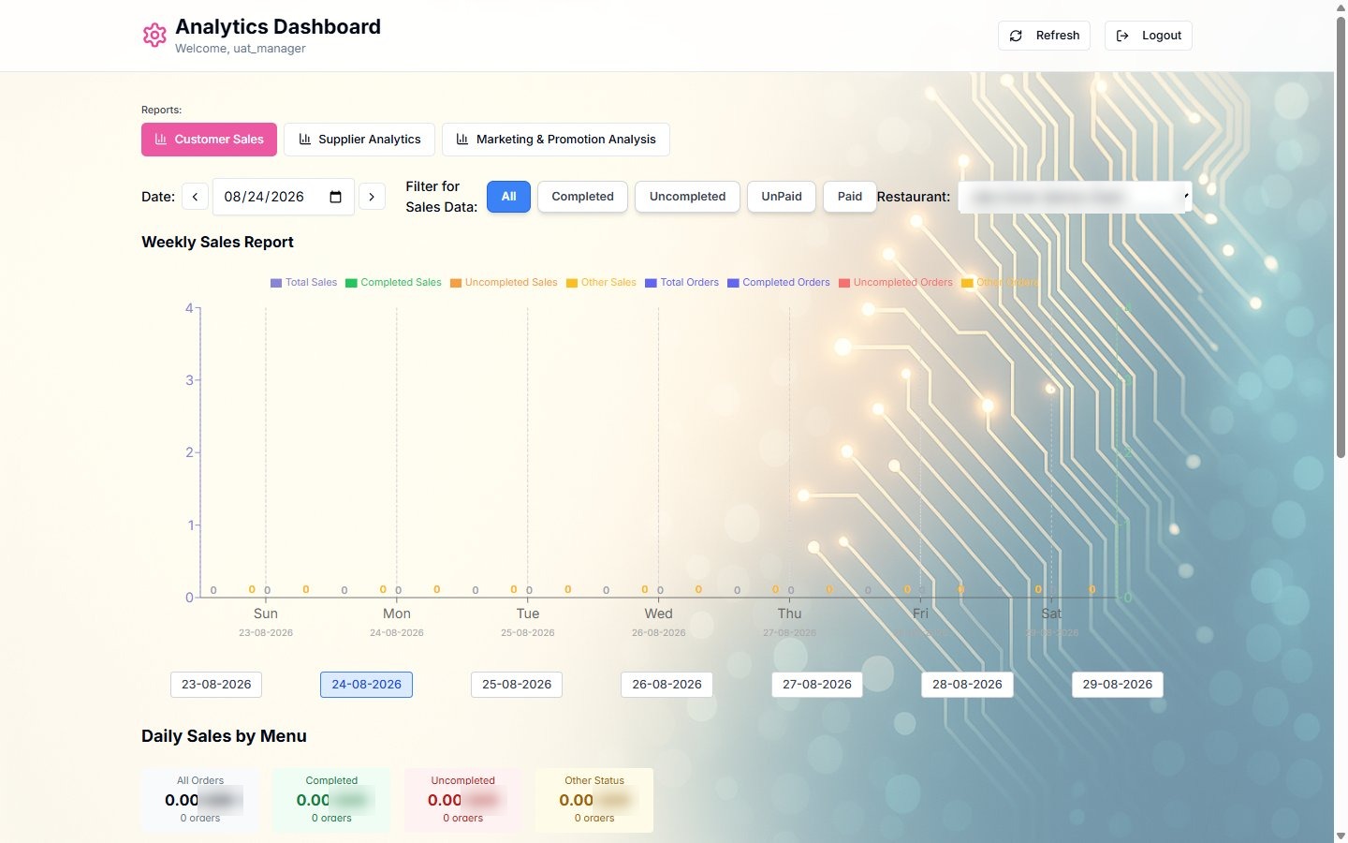Screen dimensions: 1348x843
Task: Click the Uncompleted summary card
Action: click(x=463, y=800)
